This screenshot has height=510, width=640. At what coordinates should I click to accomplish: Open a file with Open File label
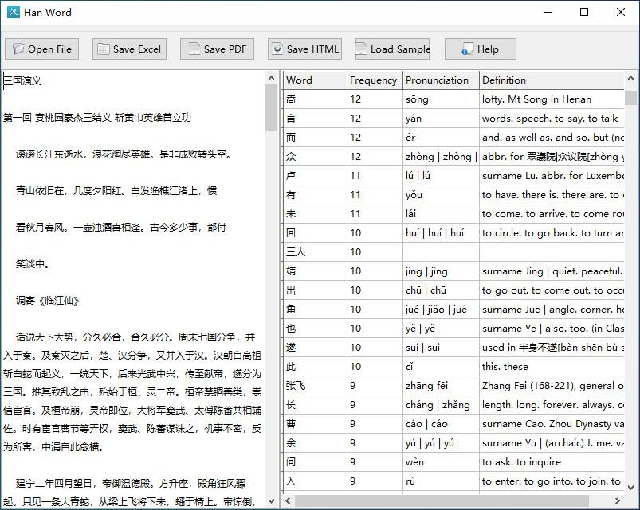(49, 49)
